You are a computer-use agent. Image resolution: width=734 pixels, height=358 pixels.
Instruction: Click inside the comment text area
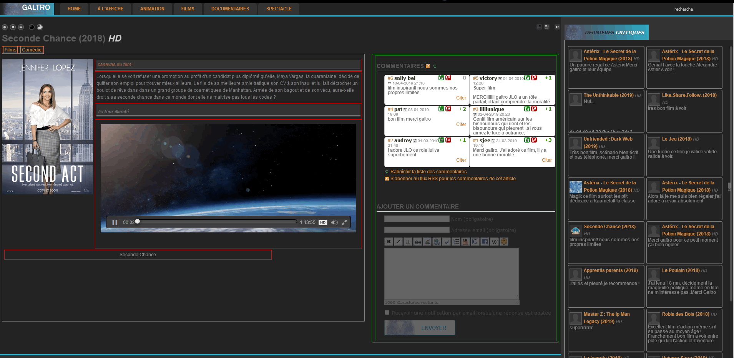coord(452,274)
